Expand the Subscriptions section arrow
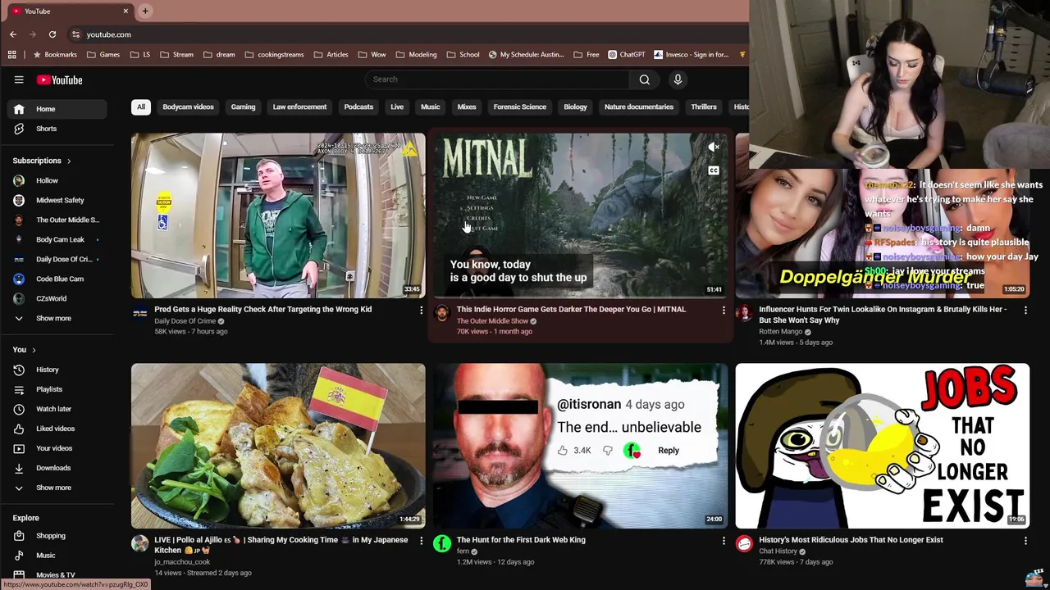 (x=69, y=161)
